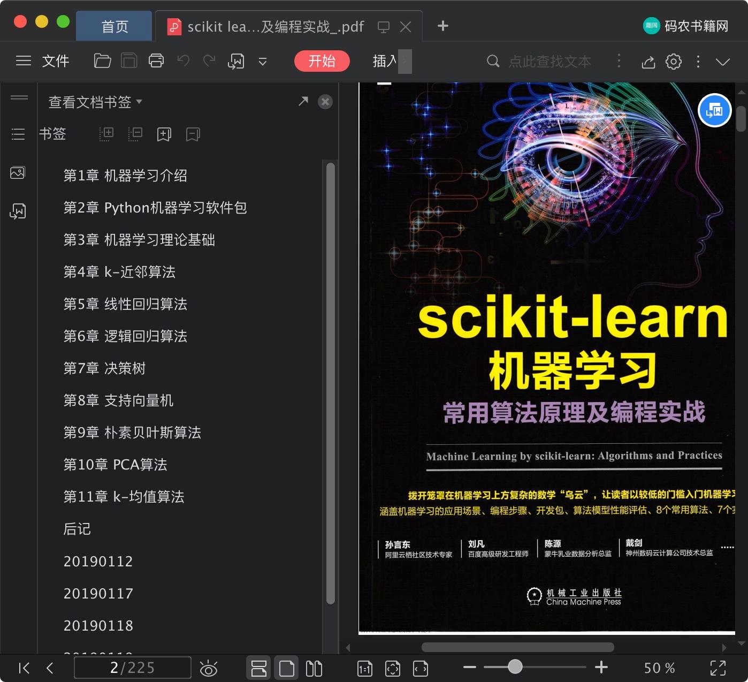
Task: Open bookmark 第4章 k-近邻算法
Action: pyautogui.click(x=119, y=272)
